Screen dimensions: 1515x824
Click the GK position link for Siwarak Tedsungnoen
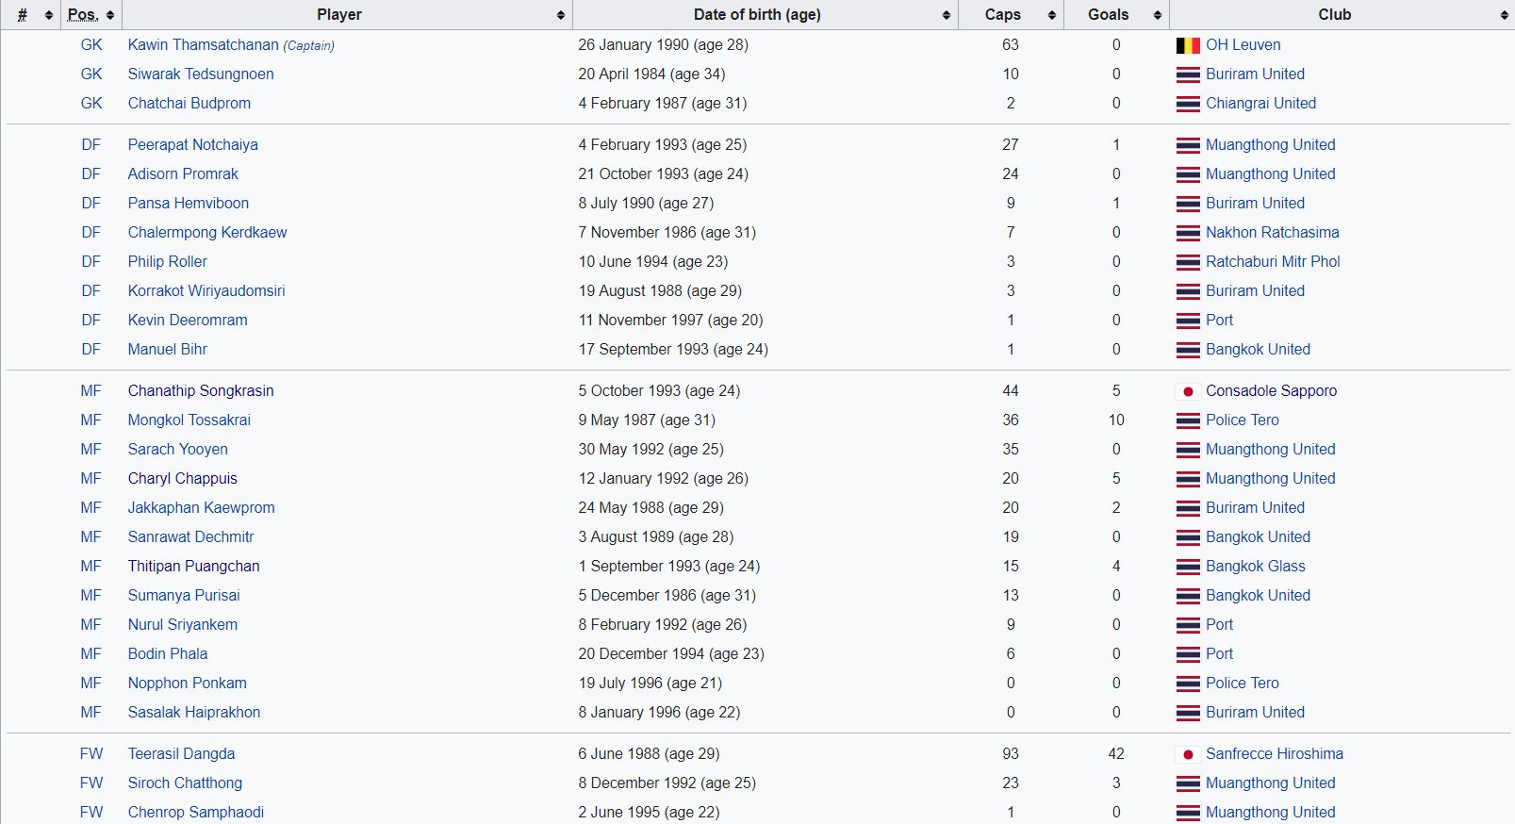(x=91, y=74)
